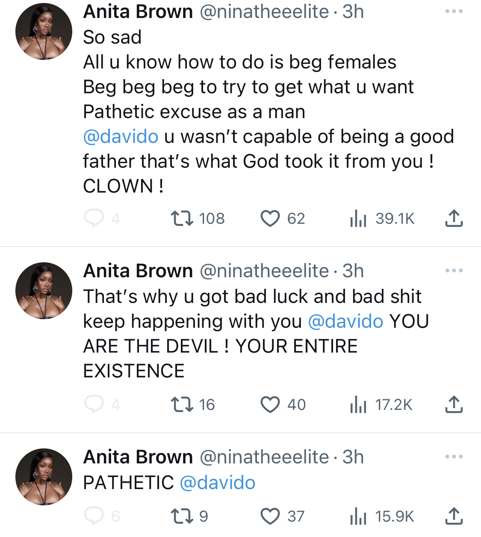This screenshot has width=481, height=537.
Task: View analytics showing 17.2K views
Action: tap(381, 404)
